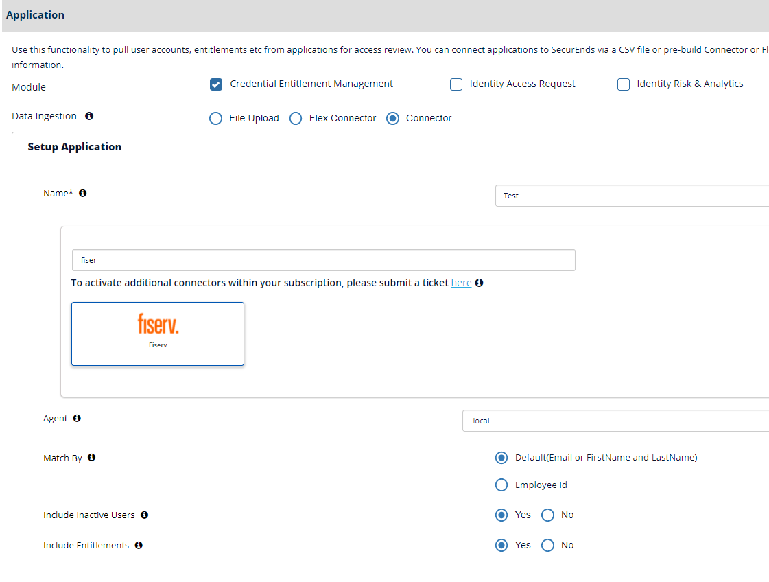Enable the Identity Access Request module
This screenshot has width=769, height=582.
tap(456, 84)
